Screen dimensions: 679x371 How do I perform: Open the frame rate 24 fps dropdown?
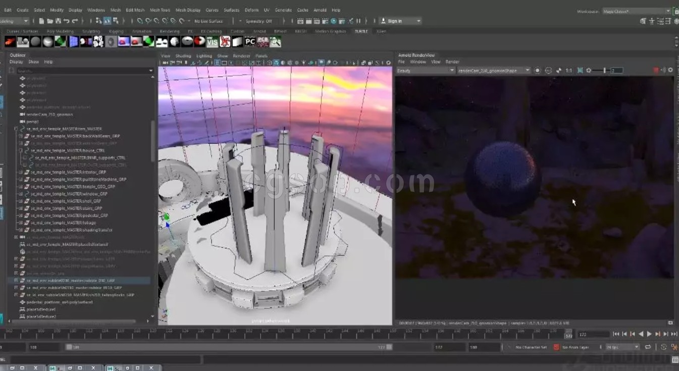point(622,347)
